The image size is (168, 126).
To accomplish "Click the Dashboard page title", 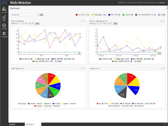I will (15, 8).
